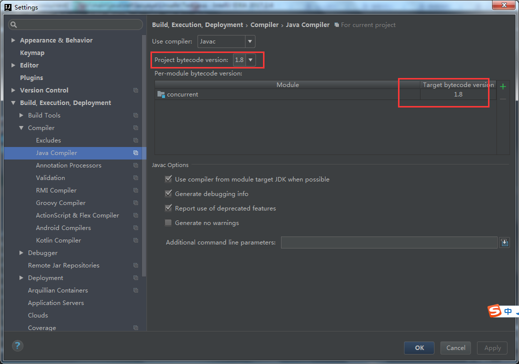Viewport: 519px width, 364px height.
Task: Click Additional command line parameters field
Action: click(x=389, y=242)
